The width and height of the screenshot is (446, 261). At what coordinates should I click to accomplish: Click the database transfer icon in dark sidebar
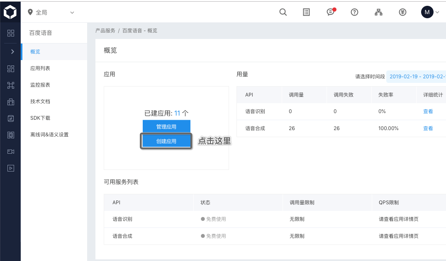(10, 118)
